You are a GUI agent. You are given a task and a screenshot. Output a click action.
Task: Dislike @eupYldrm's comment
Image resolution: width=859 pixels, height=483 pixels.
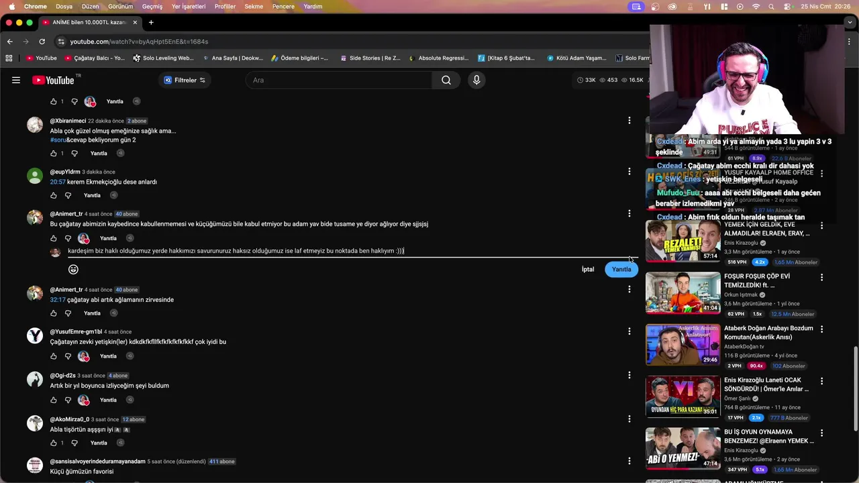coord(68,196)
